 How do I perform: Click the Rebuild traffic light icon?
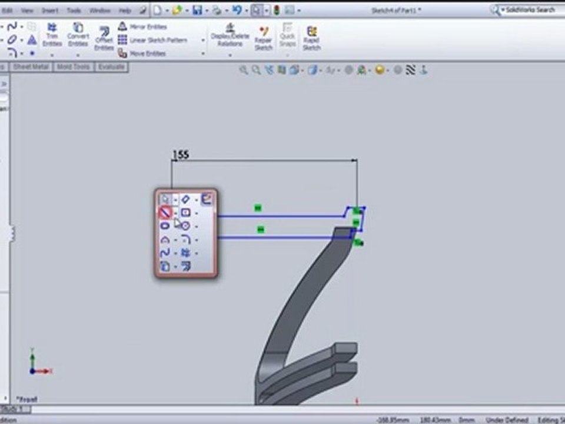[277, 11]
